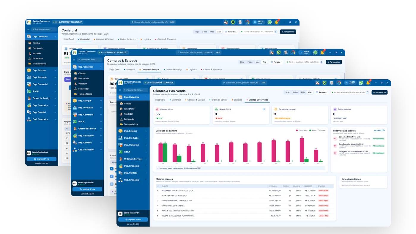Click the 'Aniversariantes' card icon
Screen dimensions: 416x234
click(335, 109)
